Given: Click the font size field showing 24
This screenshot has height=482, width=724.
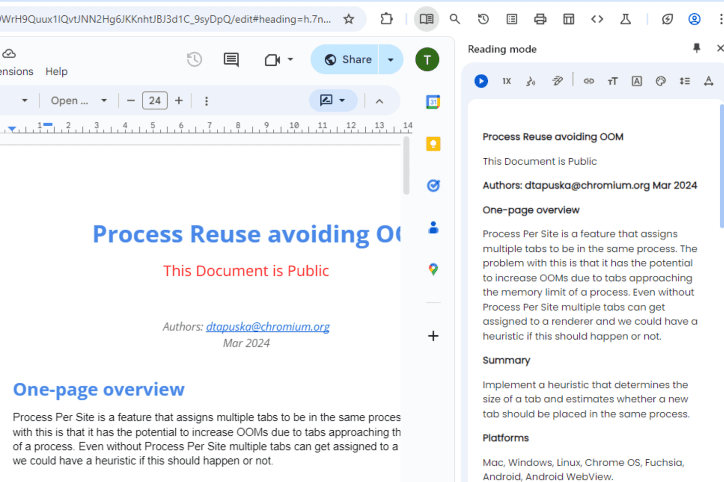Looking at the screenshot, I should pyautogui.click(x=155, y=101).
